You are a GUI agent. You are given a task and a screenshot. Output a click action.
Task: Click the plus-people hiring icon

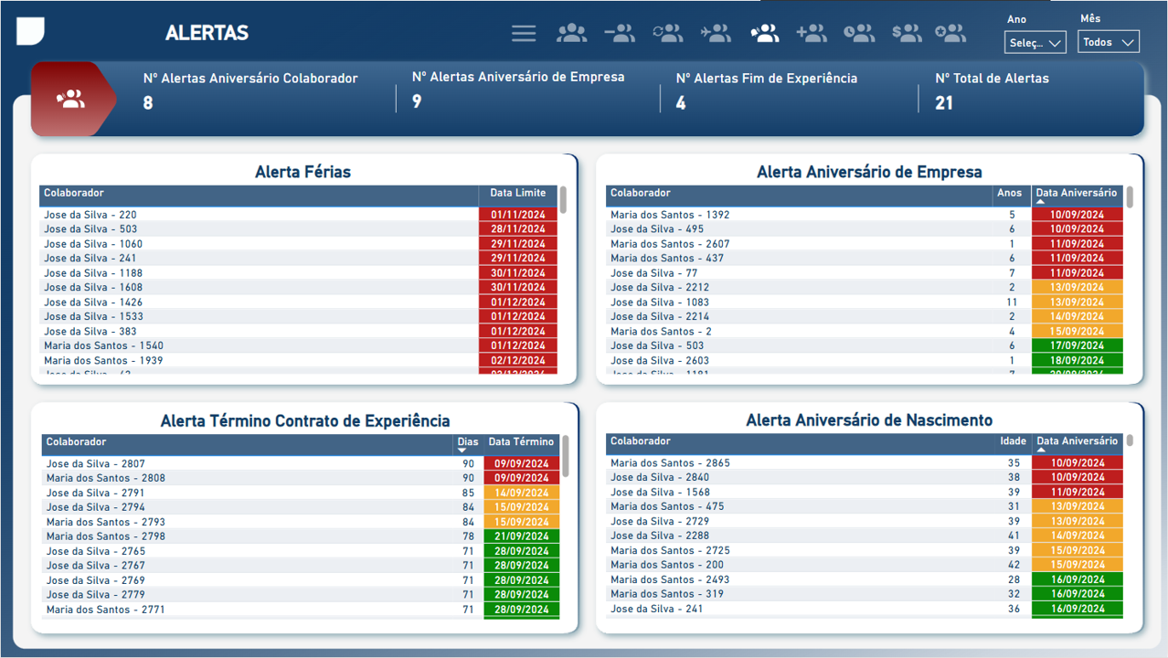coord(812,34)
